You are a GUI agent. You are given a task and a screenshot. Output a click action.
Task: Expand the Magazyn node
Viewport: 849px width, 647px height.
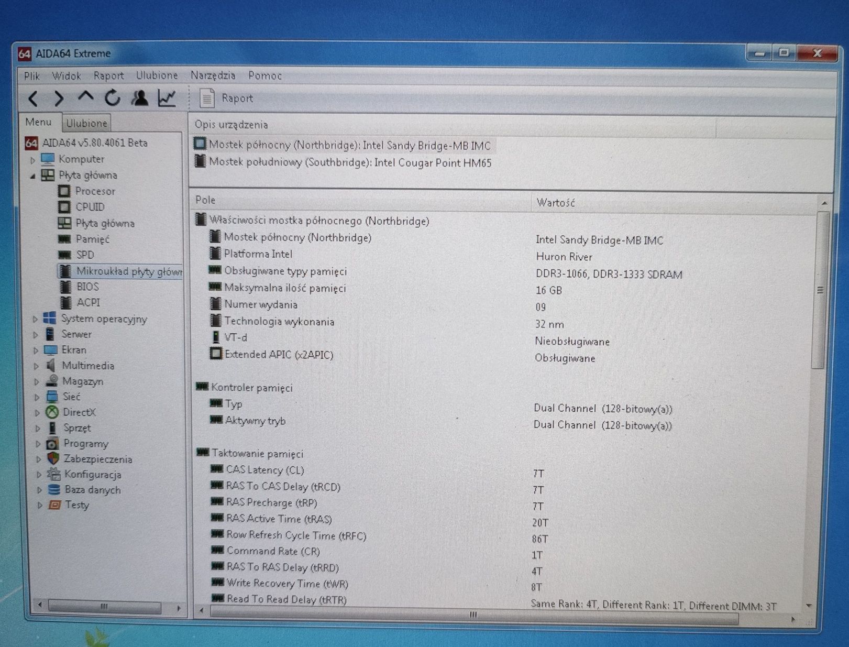coord(37,382)
